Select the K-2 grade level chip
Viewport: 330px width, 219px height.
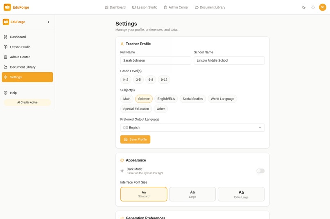(126, 80)
